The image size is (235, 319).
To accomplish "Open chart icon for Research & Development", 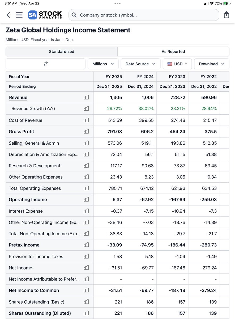I will click(x=86, y=166).
